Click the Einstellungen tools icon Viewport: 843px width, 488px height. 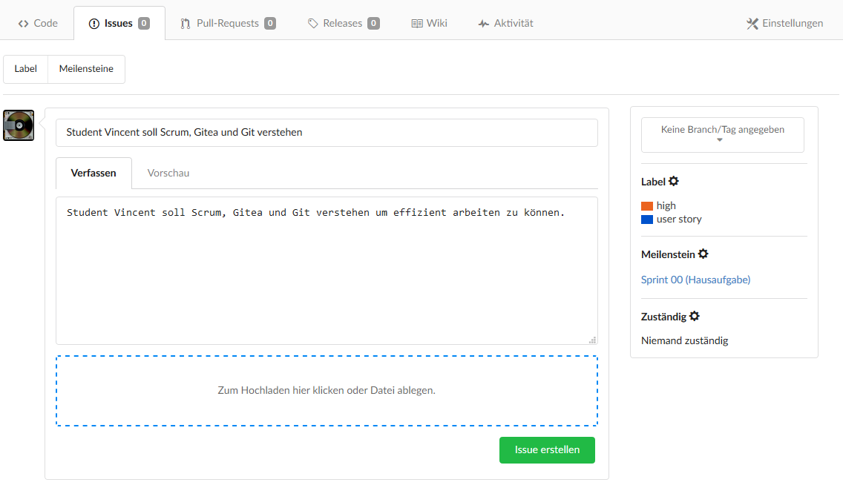[752, 24]
